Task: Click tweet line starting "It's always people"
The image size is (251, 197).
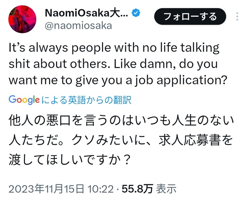Action: (x=114, y=48)
